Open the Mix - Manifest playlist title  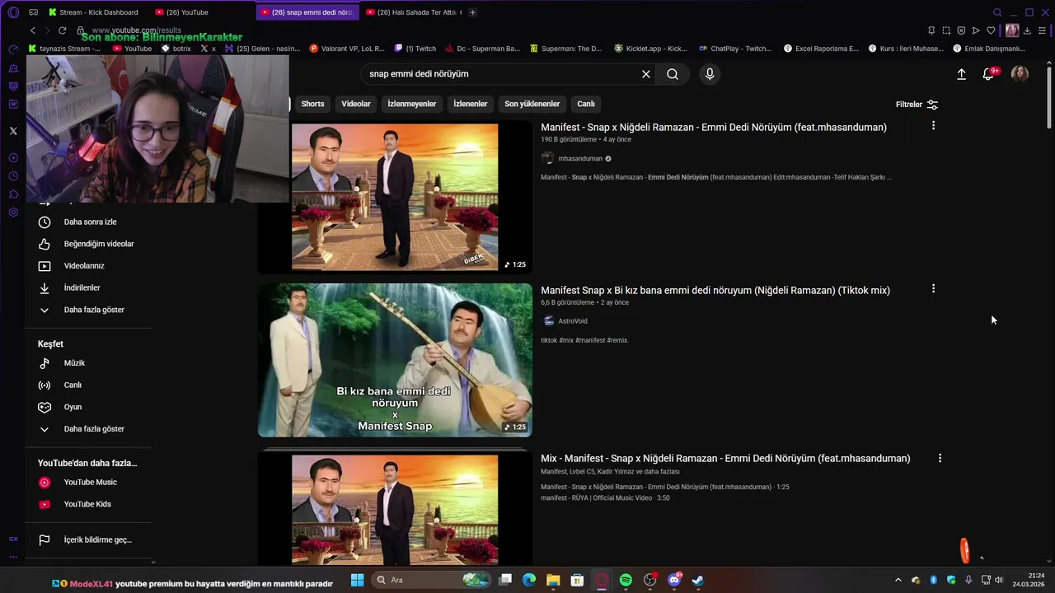point(725,458)
